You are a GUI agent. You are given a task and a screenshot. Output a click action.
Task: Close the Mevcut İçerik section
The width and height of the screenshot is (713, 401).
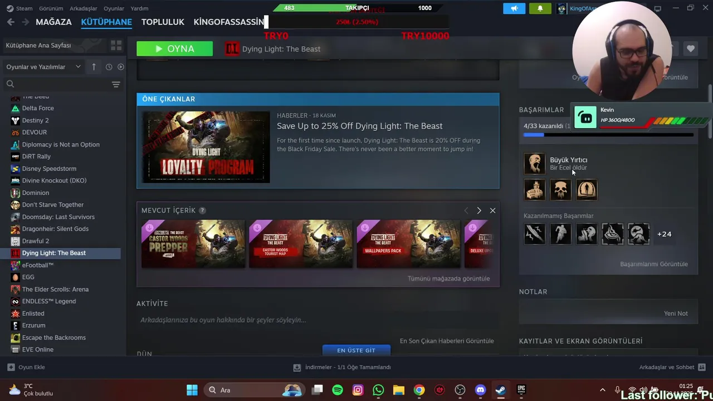492,211
